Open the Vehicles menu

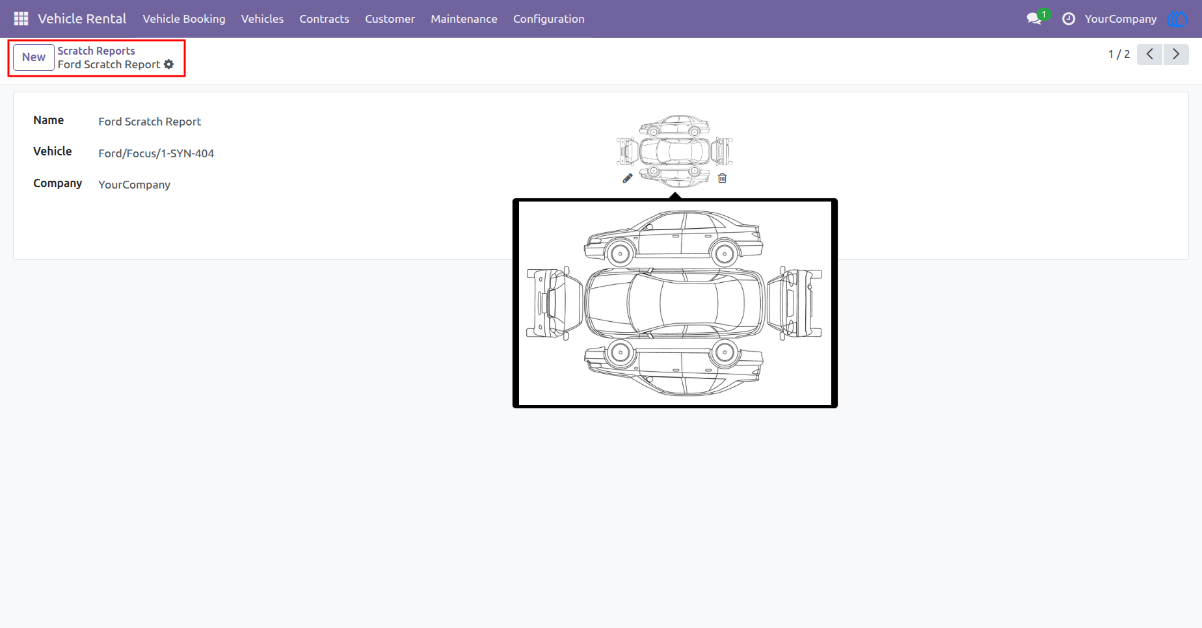pyautogui.click(x=262, y=19)
